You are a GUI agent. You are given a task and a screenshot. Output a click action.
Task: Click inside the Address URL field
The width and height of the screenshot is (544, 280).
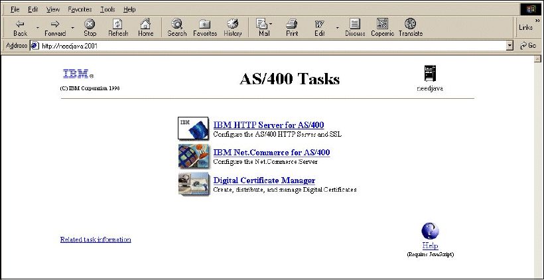[273, 46]
